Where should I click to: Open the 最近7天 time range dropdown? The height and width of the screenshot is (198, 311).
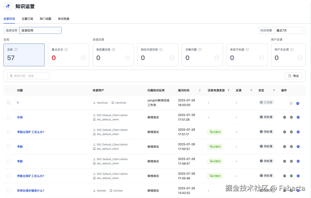coord(290,30)
